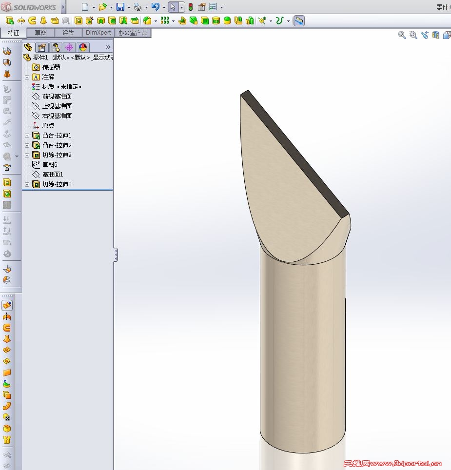Open the ConfigurationManager tab icon

coord(56,47)
